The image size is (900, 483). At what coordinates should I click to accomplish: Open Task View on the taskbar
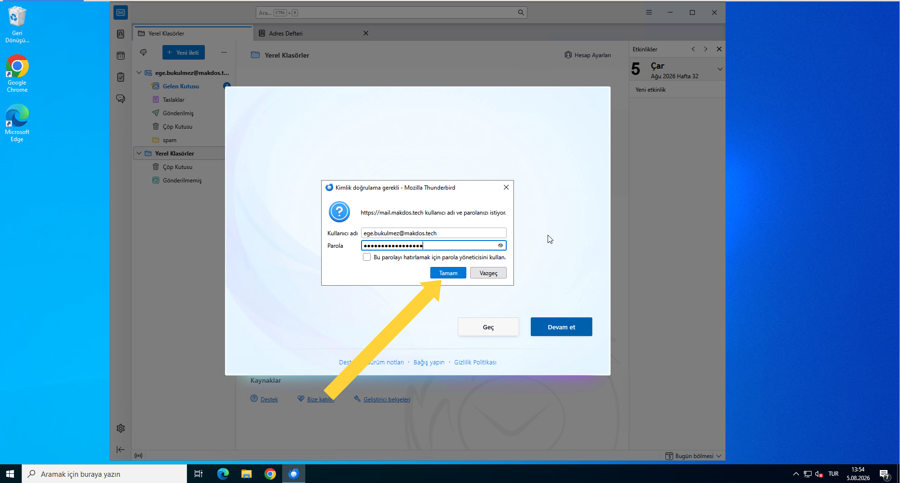199,474
